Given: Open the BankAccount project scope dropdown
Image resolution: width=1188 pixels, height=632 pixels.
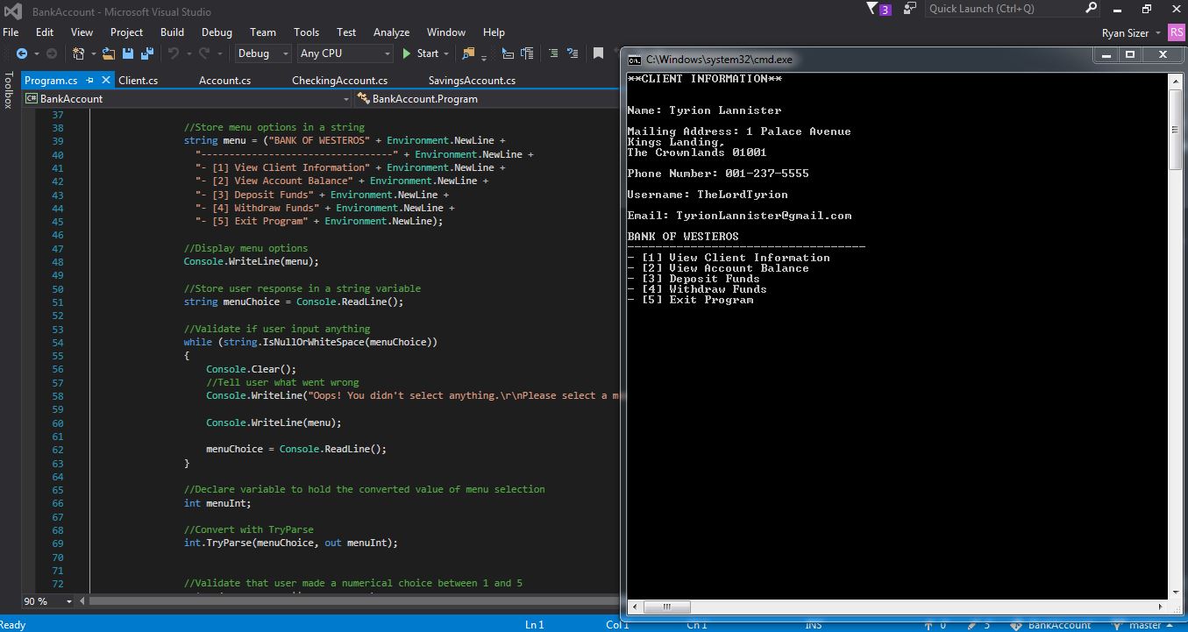Looking at the screenshot, I should (x=187, y=99).
